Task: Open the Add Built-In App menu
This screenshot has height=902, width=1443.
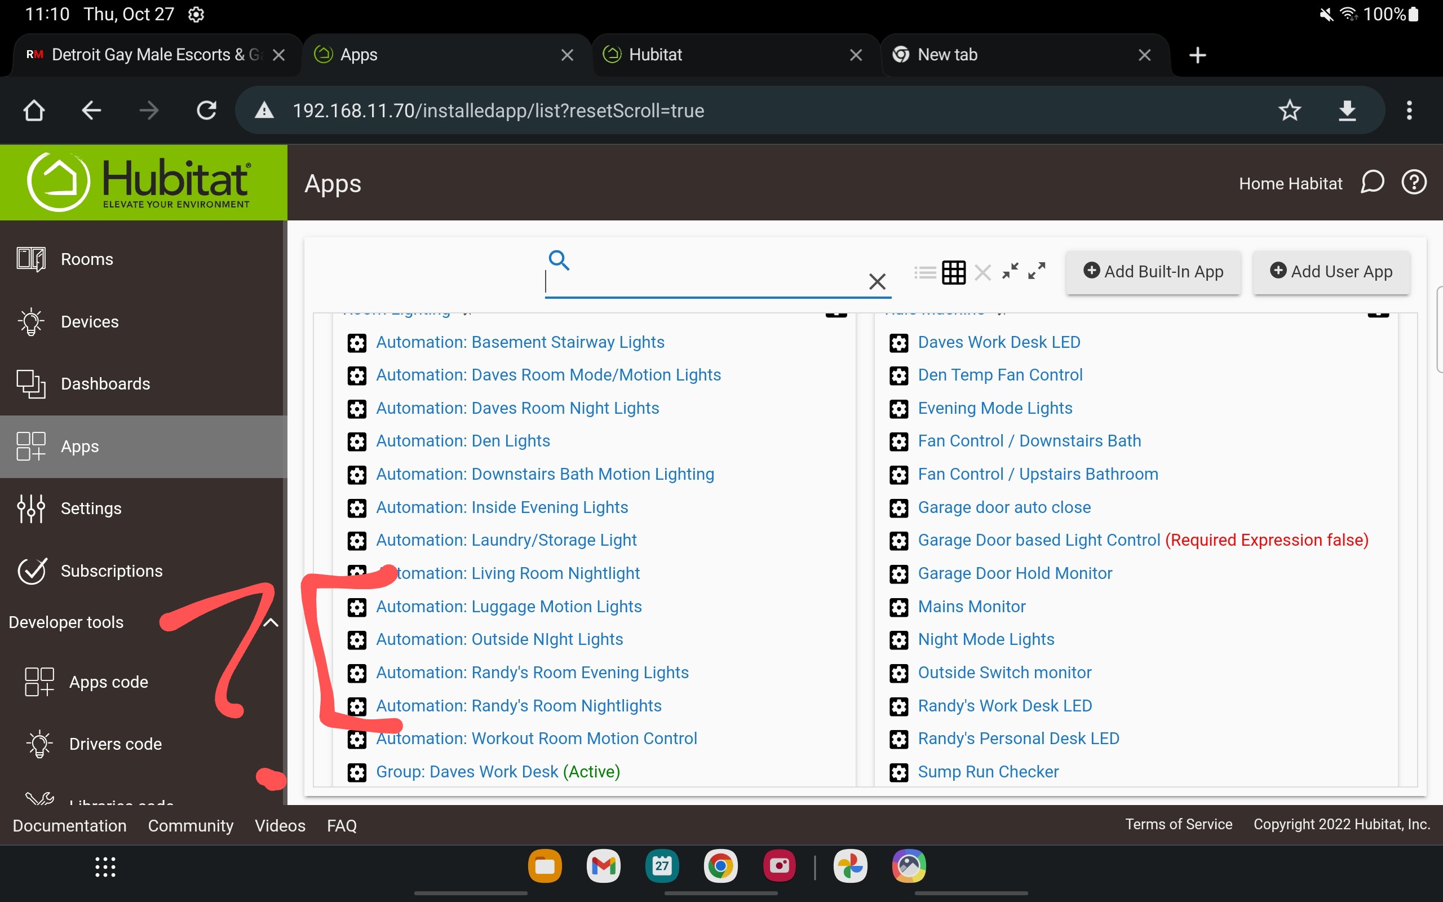Action: click(1152, 272)
